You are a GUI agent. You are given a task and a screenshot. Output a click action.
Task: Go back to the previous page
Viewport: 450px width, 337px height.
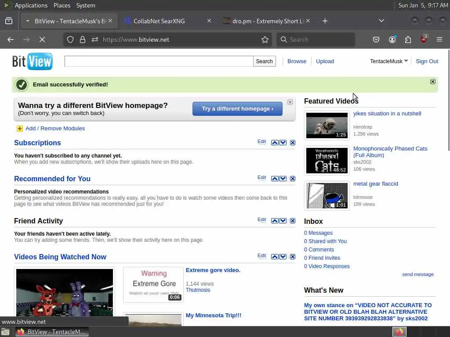coord(11,39)
